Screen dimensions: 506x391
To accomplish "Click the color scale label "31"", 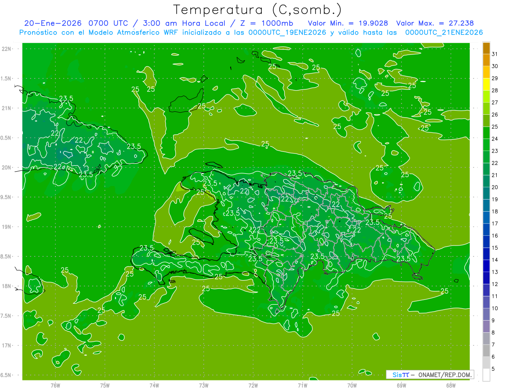I will 495,54.
